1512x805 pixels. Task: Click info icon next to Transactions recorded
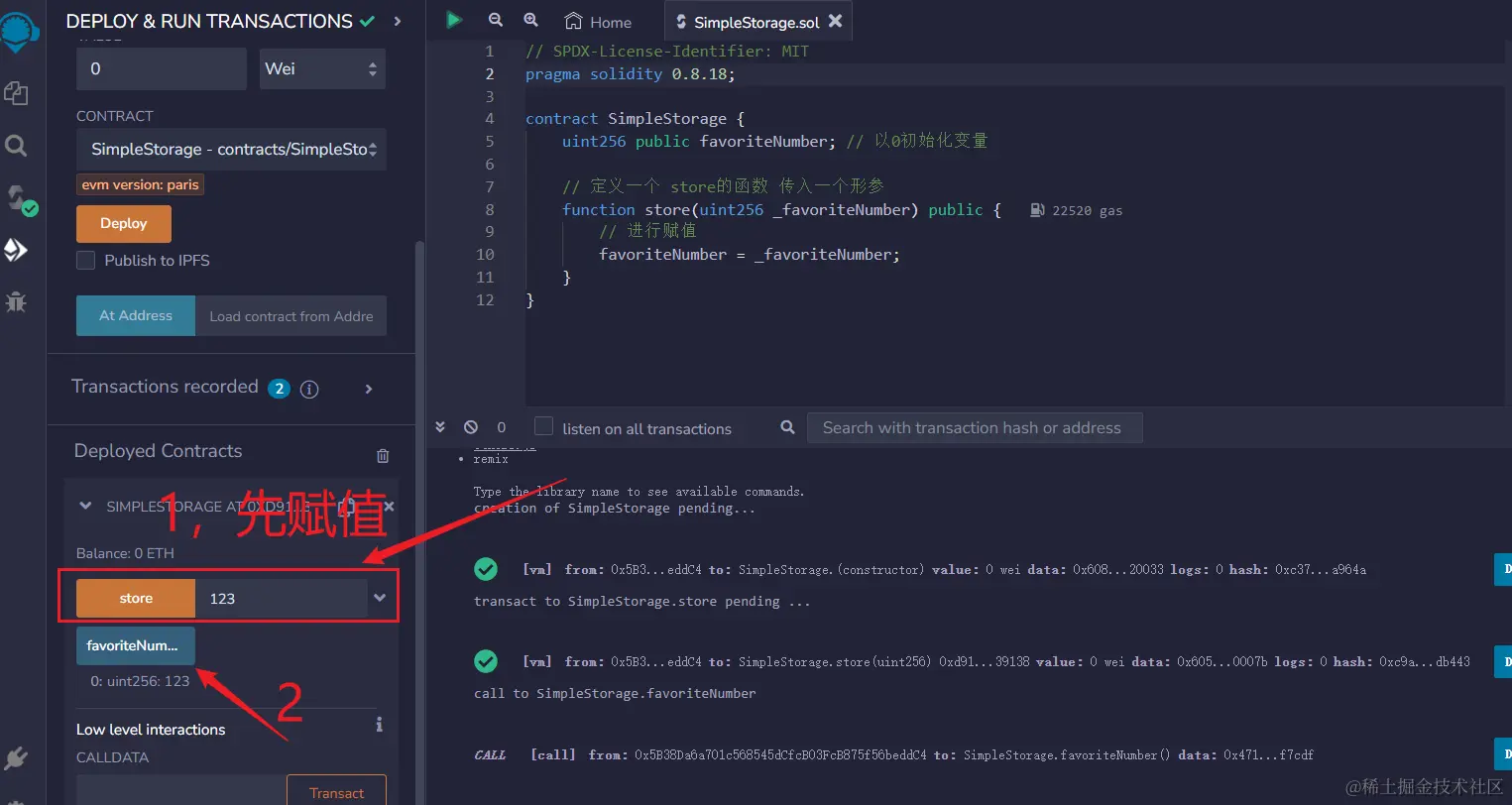pyautogui.click(x=309, y=389)
